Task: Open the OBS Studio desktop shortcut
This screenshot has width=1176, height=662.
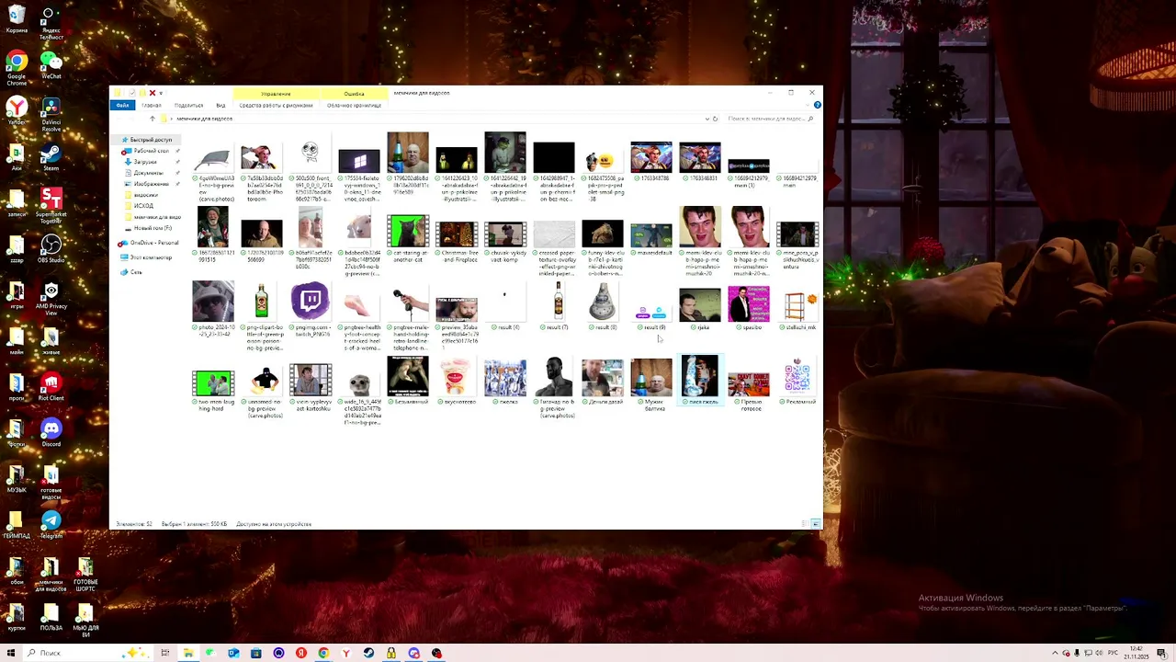Action: click(51, 249)
